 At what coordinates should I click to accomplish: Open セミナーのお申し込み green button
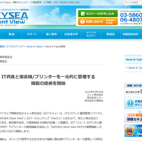98,14
